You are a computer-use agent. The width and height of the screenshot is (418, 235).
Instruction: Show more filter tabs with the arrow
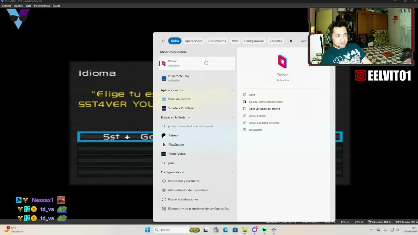tap(291, 41)
